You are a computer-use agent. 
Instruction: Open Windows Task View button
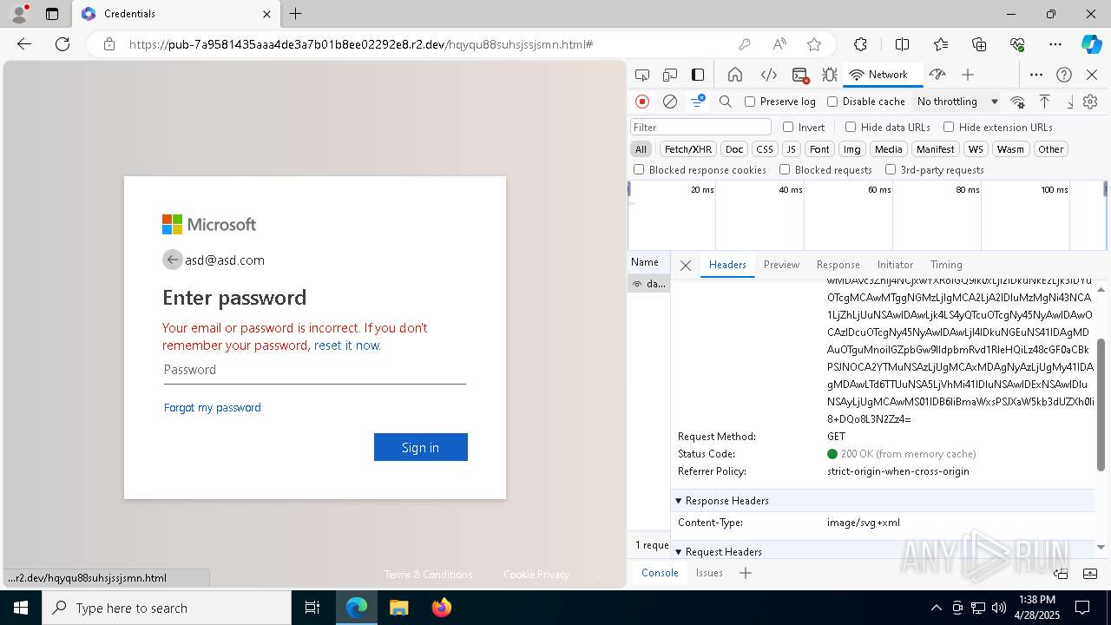[x=312, y=608]
